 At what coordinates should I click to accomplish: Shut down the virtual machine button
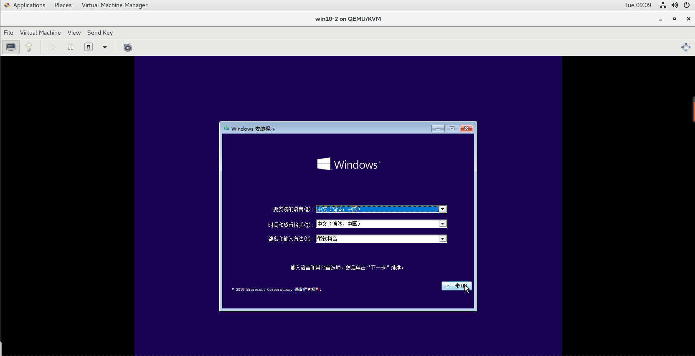(x=89, y=47)
